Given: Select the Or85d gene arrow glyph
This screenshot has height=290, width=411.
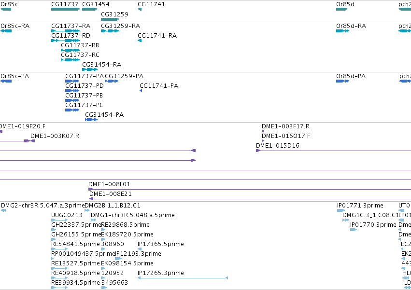Looking at the screenshot, I should click(342, 9).
